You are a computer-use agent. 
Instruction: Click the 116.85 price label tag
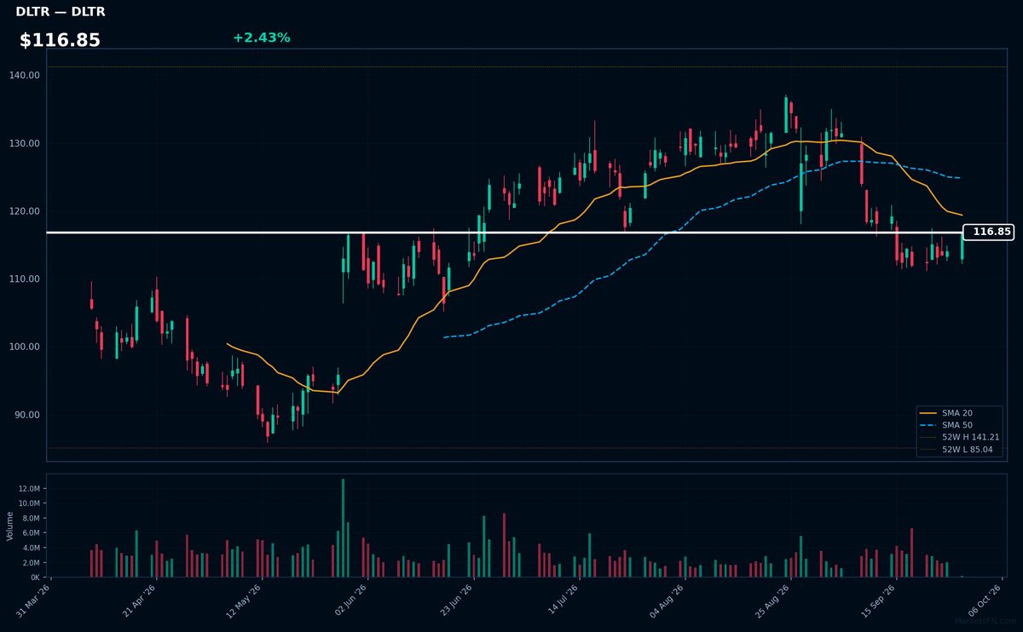pyautogui.click(x=989, y=232)
